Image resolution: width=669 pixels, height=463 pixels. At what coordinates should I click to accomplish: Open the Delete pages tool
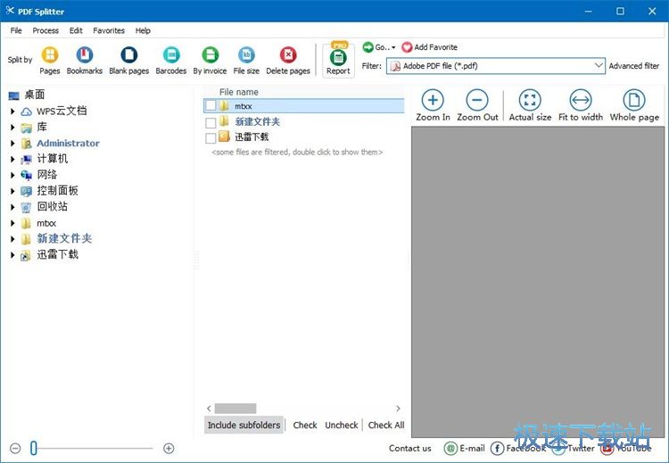point(288,61)
